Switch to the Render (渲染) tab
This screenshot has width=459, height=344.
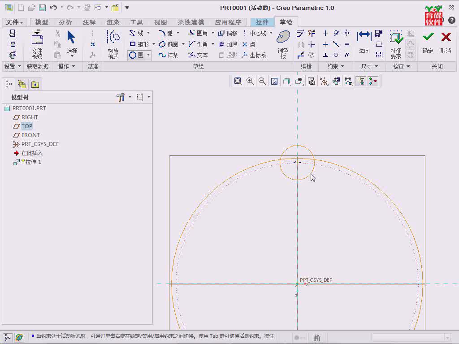pyautogui.click(x=113, y=22)
